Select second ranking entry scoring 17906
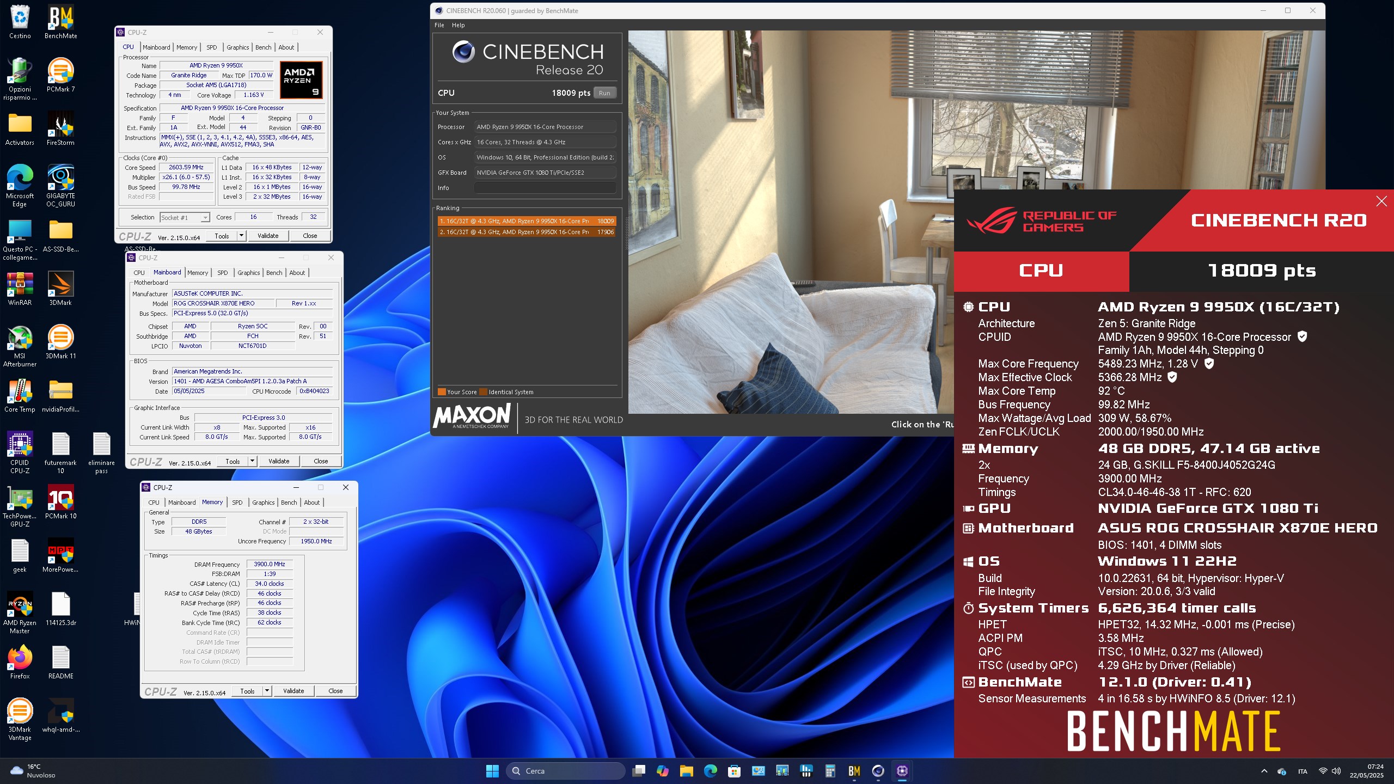 click(527, 232)
